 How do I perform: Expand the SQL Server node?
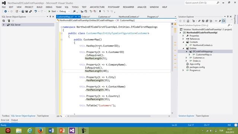(x=4, y=25)
